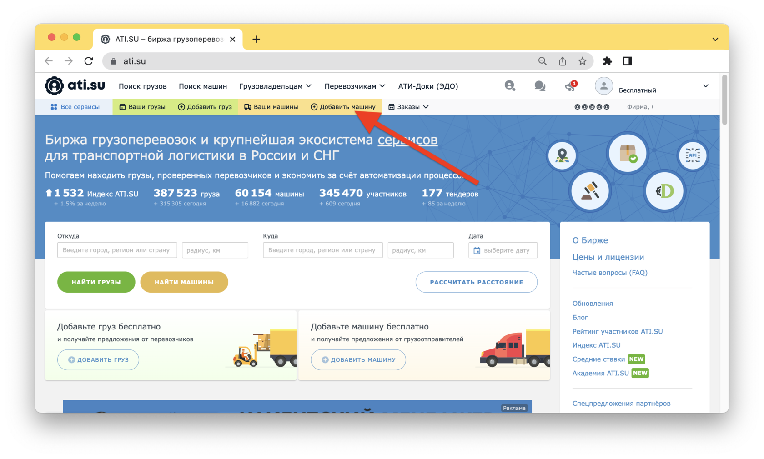Click РАССЧИТАТЬ РАССТОЯНИЕ button
764x459 pixels.
point(477,282)
